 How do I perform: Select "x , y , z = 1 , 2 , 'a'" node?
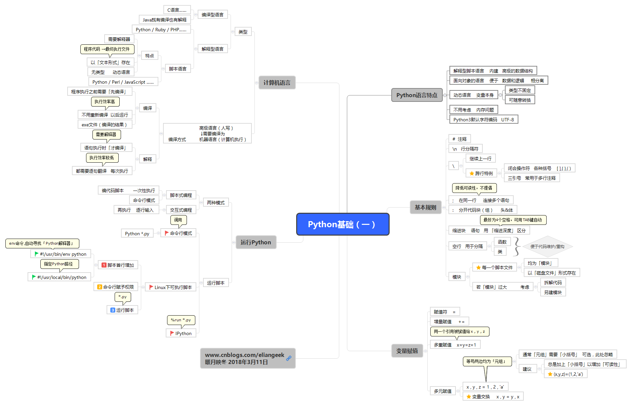pos(485,387)
